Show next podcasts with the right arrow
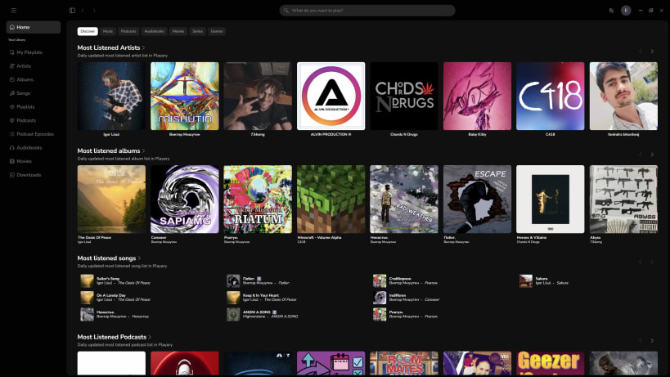 [652, 341]
